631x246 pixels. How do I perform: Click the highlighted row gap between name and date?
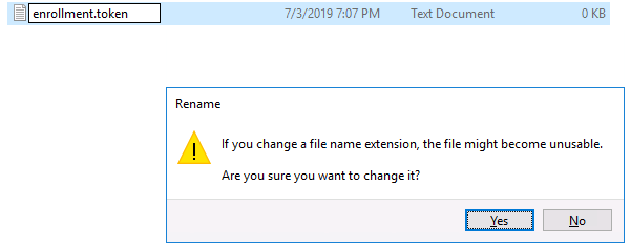pos(220,14)
